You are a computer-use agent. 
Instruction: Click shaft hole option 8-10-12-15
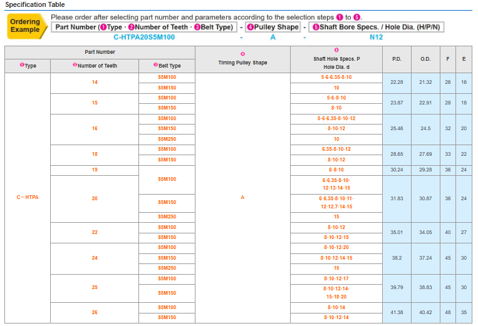(x=336, y=237)
